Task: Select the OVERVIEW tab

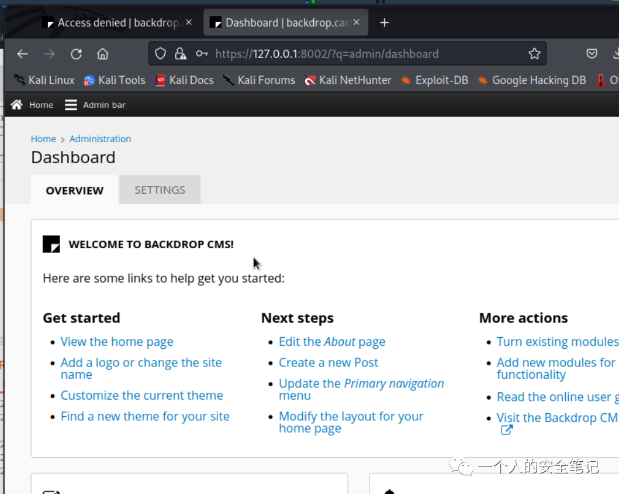Action: [x=75, y=190]
